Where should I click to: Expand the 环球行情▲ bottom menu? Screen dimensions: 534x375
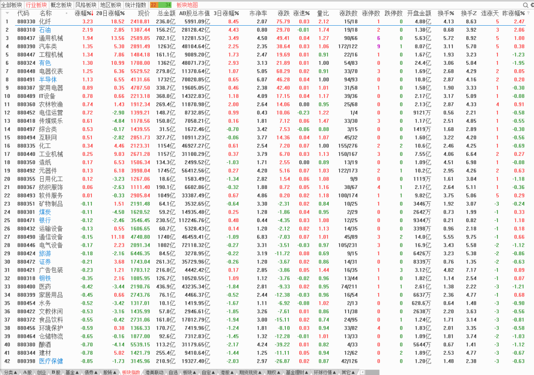pos(325,372)
